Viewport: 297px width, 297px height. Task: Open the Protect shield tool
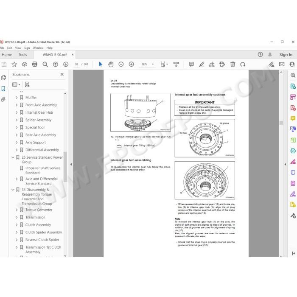293,173
